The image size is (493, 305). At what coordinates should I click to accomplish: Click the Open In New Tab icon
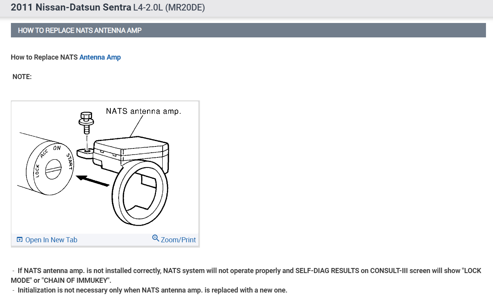20,240
